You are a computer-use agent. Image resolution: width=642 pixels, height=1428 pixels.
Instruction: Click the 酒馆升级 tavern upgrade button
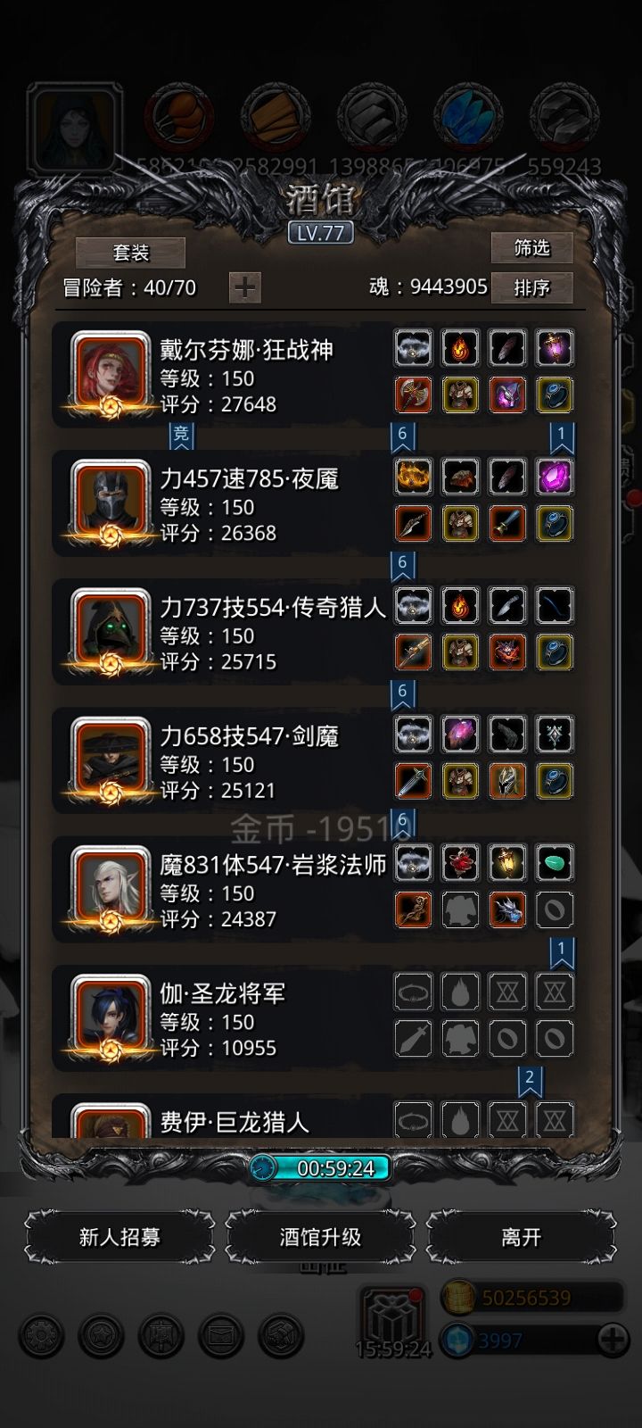(x=320, y=1237)
